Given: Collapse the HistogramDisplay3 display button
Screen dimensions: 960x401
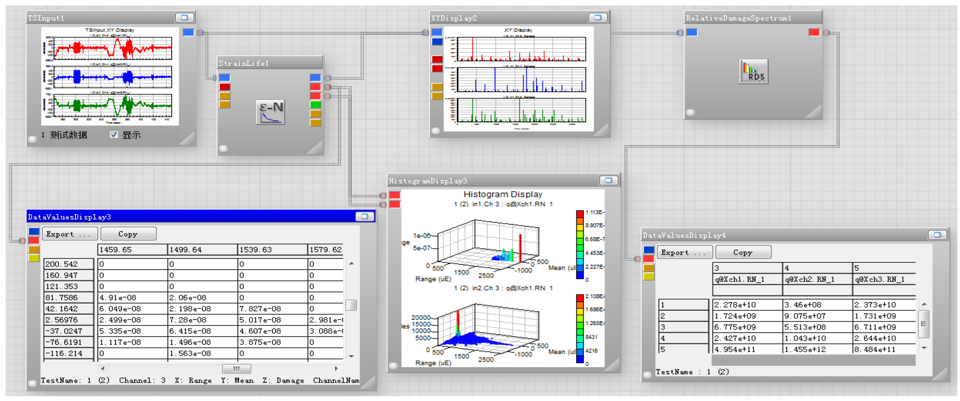Looking at the screenshot, I should pos(608,180).
